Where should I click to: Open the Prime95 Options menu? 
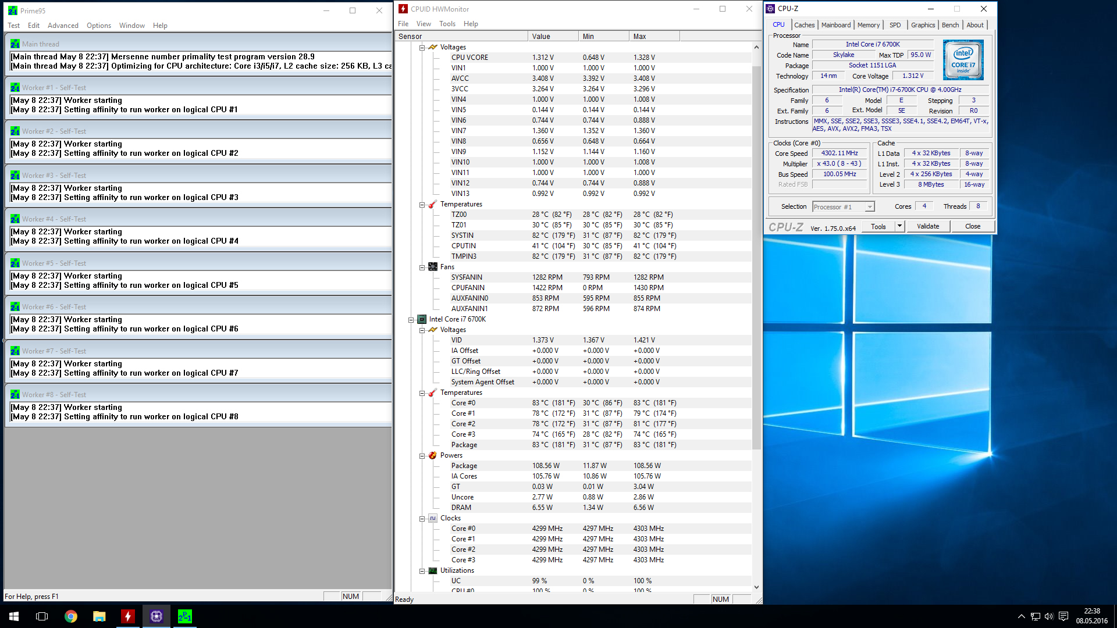[99, 26]
